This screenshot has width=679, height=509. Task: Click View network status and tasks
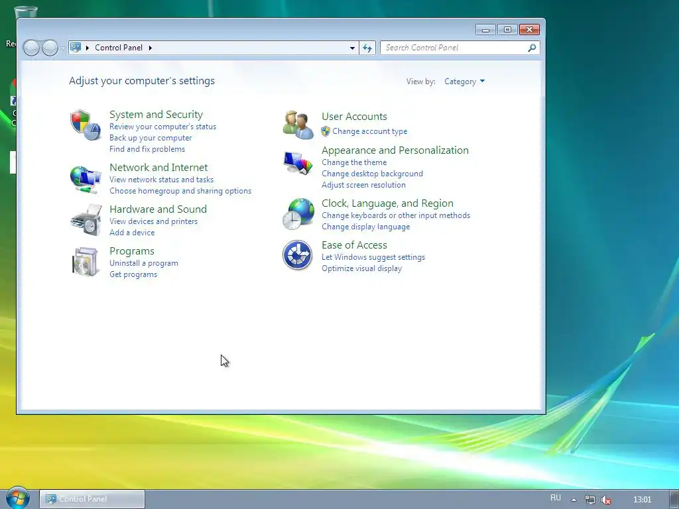[161, 179]
